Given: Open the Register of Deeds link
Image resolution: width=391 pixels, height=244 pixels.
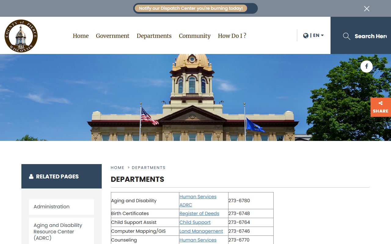Looking at the screenshot, I should 199,213.
